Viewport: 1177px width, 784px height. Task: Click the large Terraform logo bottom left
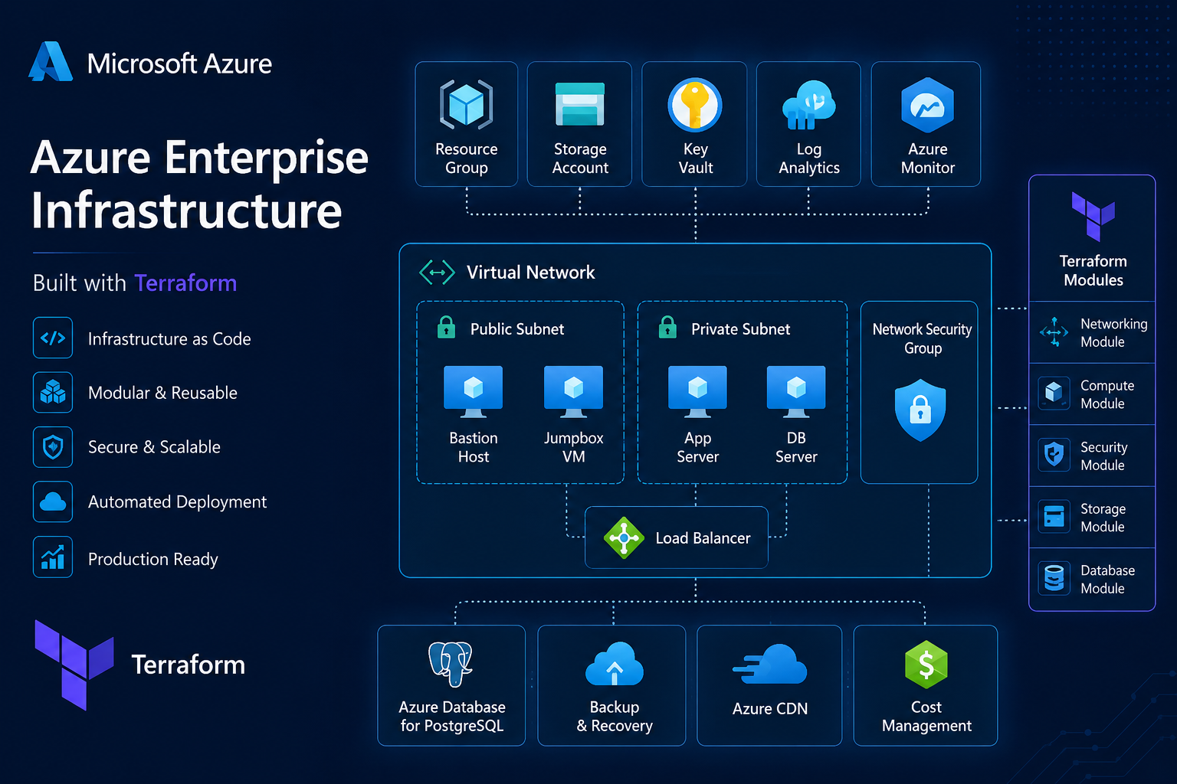(x=74, y=665)
